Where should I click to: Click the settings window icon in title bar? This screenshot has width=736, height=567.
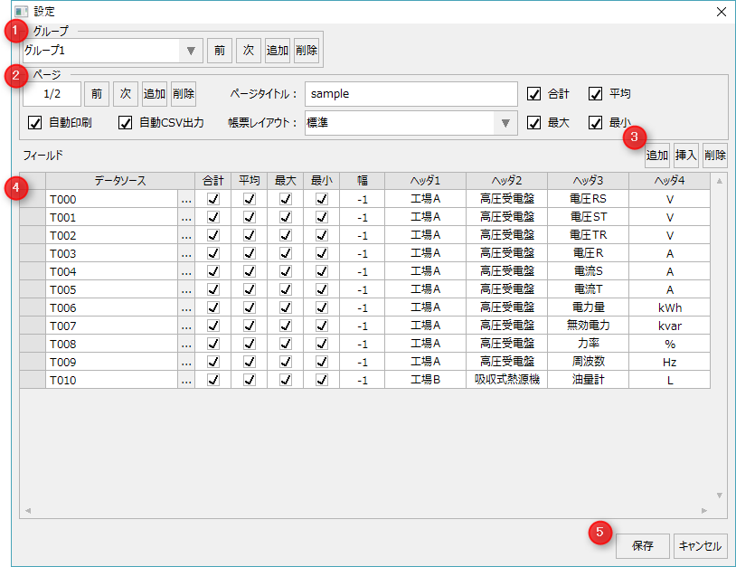click(20, 12)
